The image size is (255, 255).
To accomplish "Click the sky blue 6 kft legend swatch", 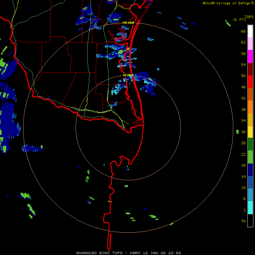I will point(250,195).
